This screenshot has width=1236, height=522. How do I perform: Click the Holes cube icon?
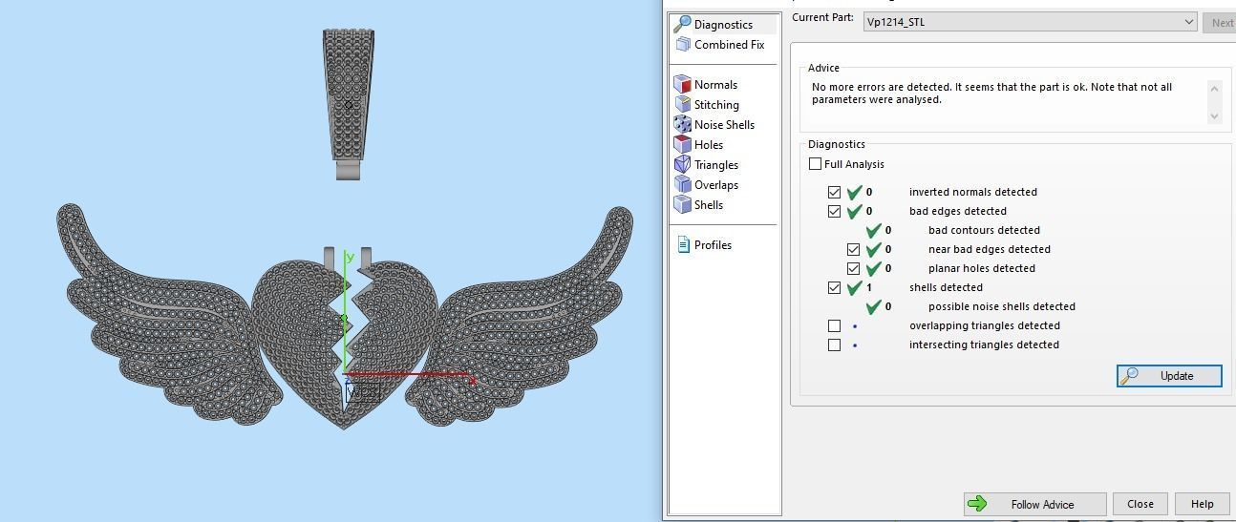tap(682, 144)
